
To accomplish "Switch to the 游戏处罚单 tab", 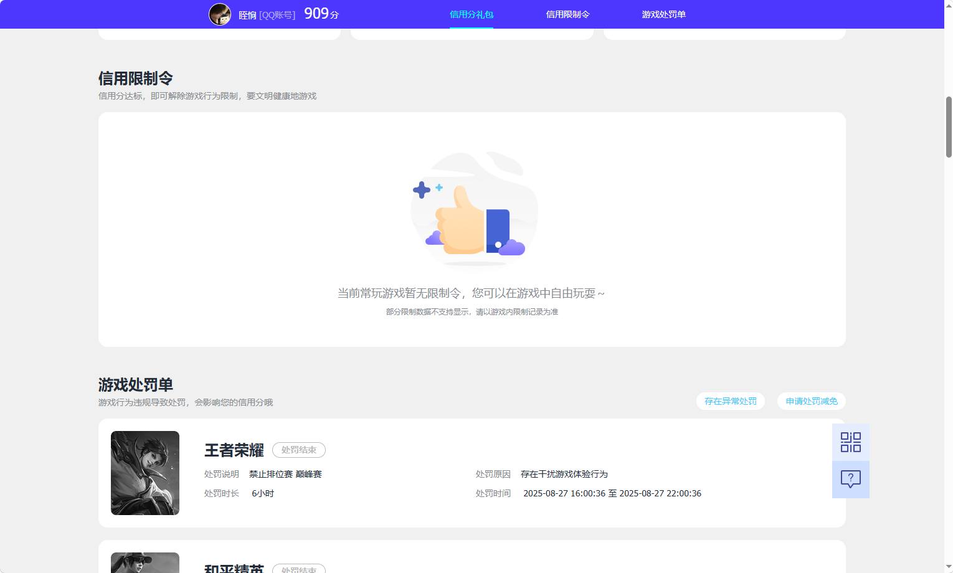I will pos(663,14).
